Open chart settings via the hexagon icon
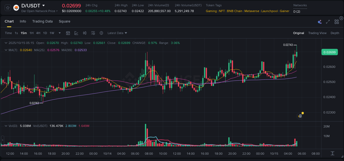The width and height of the screenshot is (344, 161). tap(101, 33)
